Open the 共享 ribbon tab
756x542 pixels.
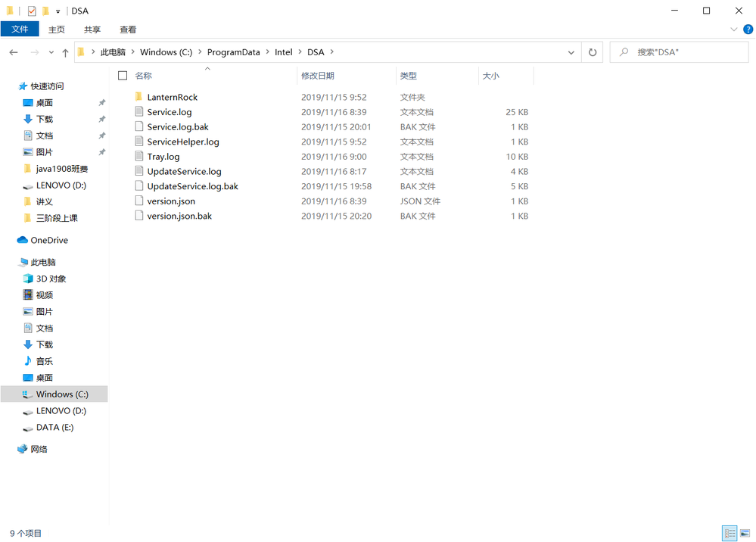[x=92, y=30]
